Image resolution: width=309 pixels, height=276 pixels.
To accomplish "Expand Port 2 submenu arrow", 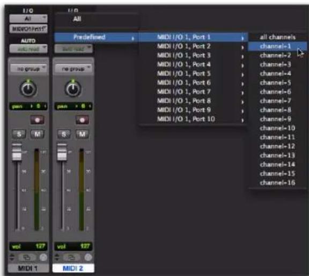I will click(x=242, y=47).
